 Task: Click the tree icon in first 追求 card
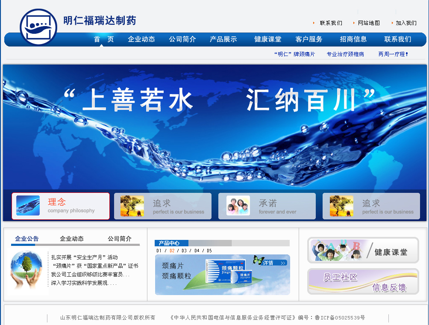point(132,206)
